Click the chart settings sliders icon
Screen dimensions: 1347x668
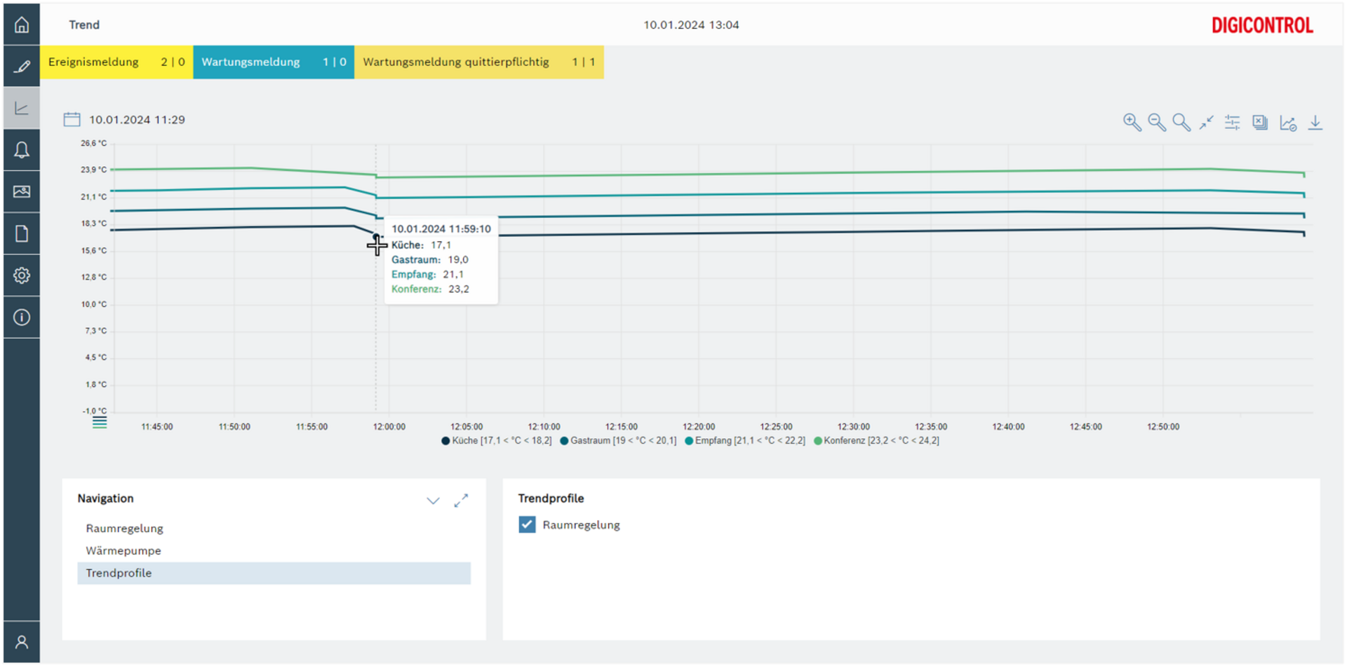(1232, 123)
